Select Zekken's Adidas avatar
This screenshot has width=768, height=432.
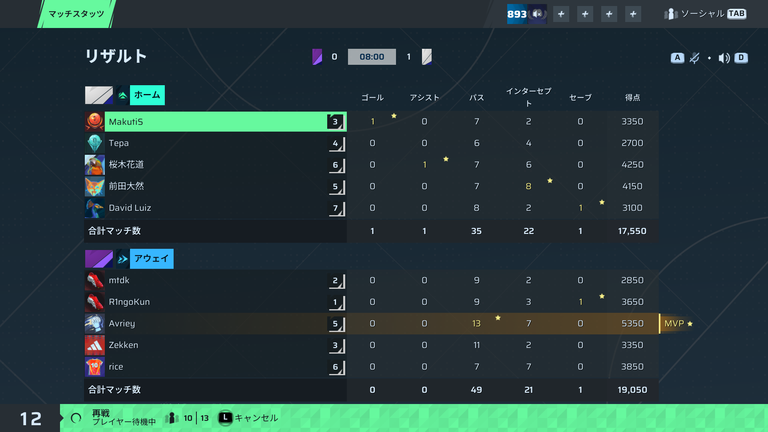coord(95,345)
